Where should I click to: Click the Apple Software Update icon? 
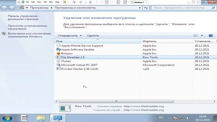click(59, 49)
